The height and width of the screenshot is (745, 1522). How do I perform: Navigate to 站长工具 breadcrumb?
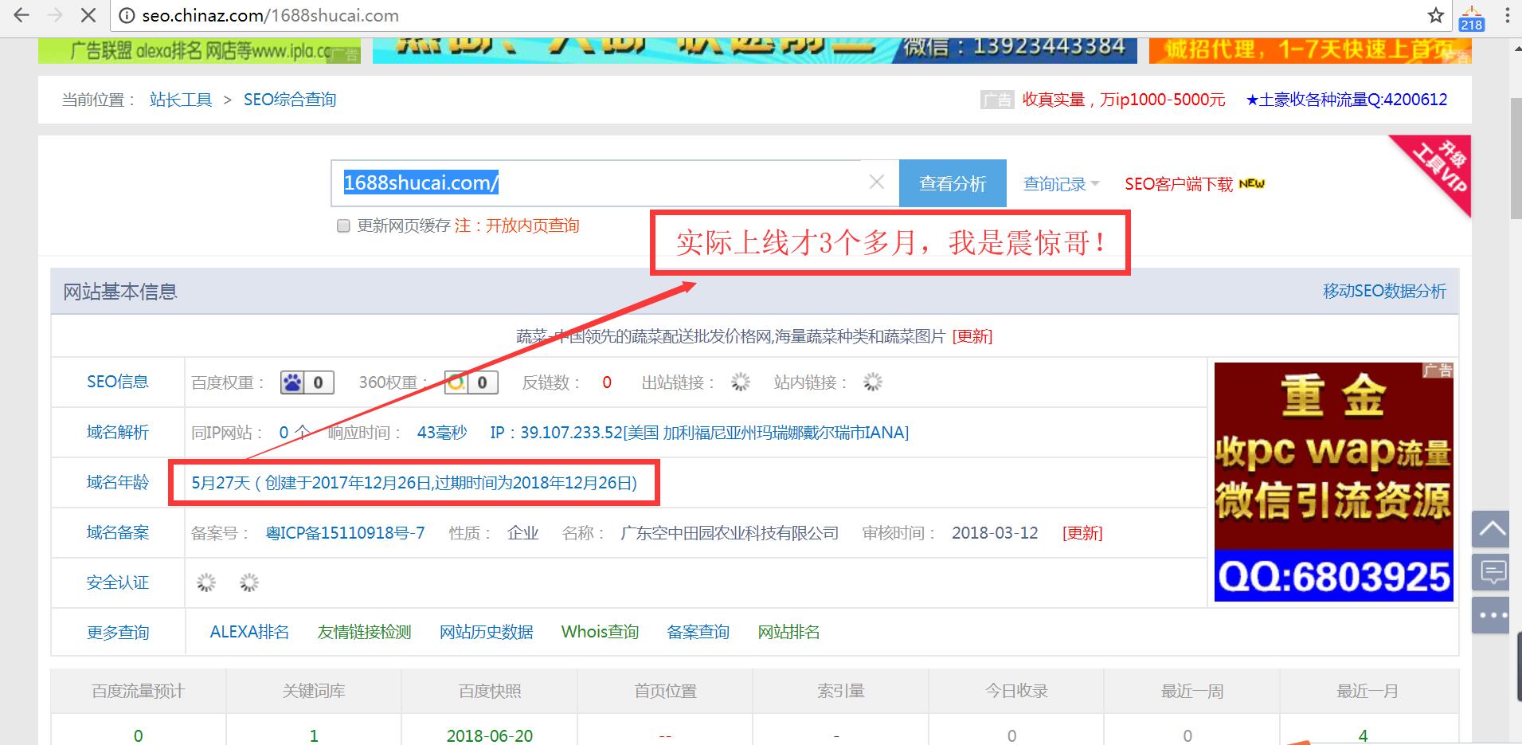181,99
